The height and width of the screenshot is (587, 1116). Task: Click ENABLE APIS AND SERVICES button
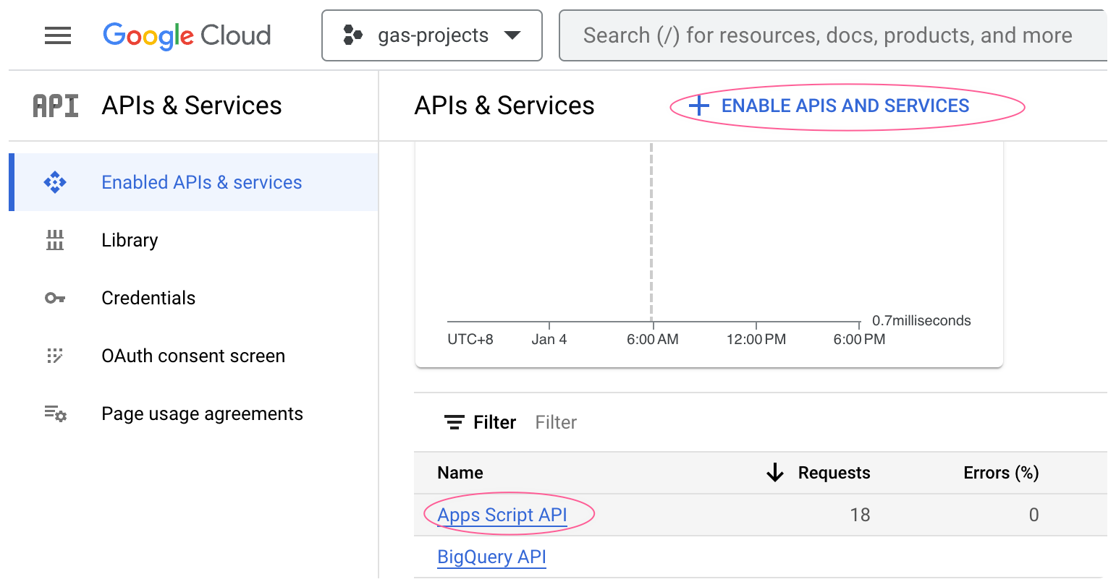point(845,106)
